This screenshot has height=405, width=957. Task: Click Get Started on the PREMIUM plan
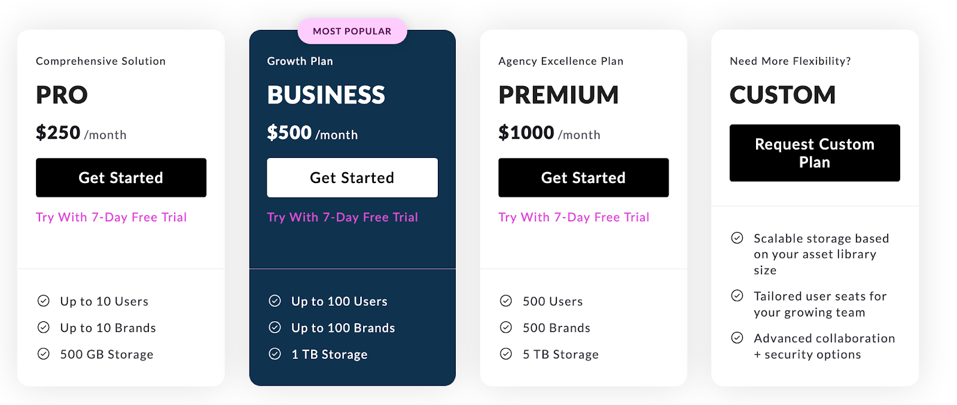click(x=583, y=177)
